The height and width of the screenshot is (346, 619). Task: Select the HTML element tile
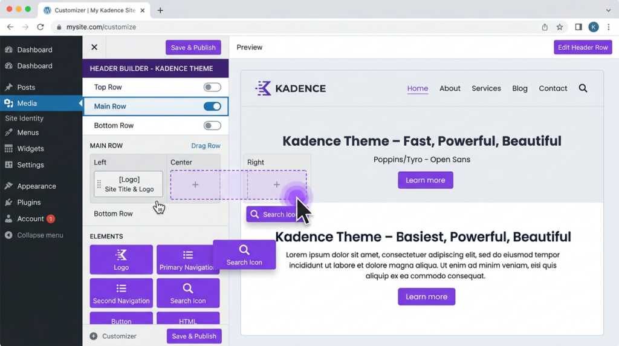click(x=188, y=318)
